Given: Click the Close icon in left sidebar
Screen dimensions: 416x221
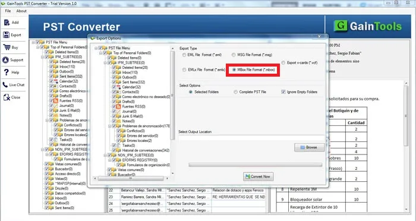Looking at the screenshot, I should pyautogui.click(x=7, y=97).
